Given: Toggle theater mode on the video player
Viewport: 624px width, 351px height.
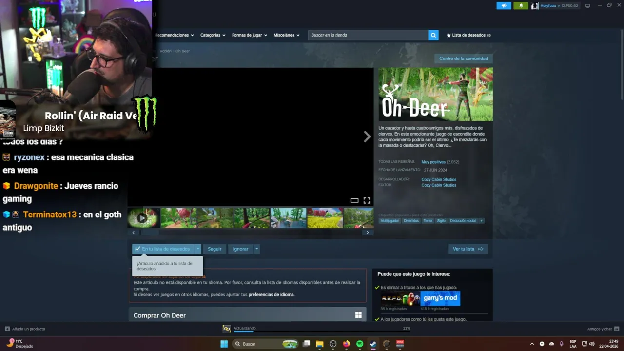Looking at the screenshot, I should [x=354, y=200].
